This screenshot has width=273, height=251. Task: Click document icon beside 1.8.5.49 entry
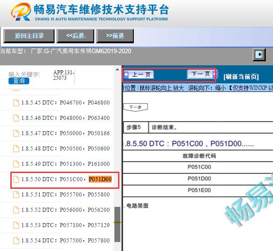[16, 164]
